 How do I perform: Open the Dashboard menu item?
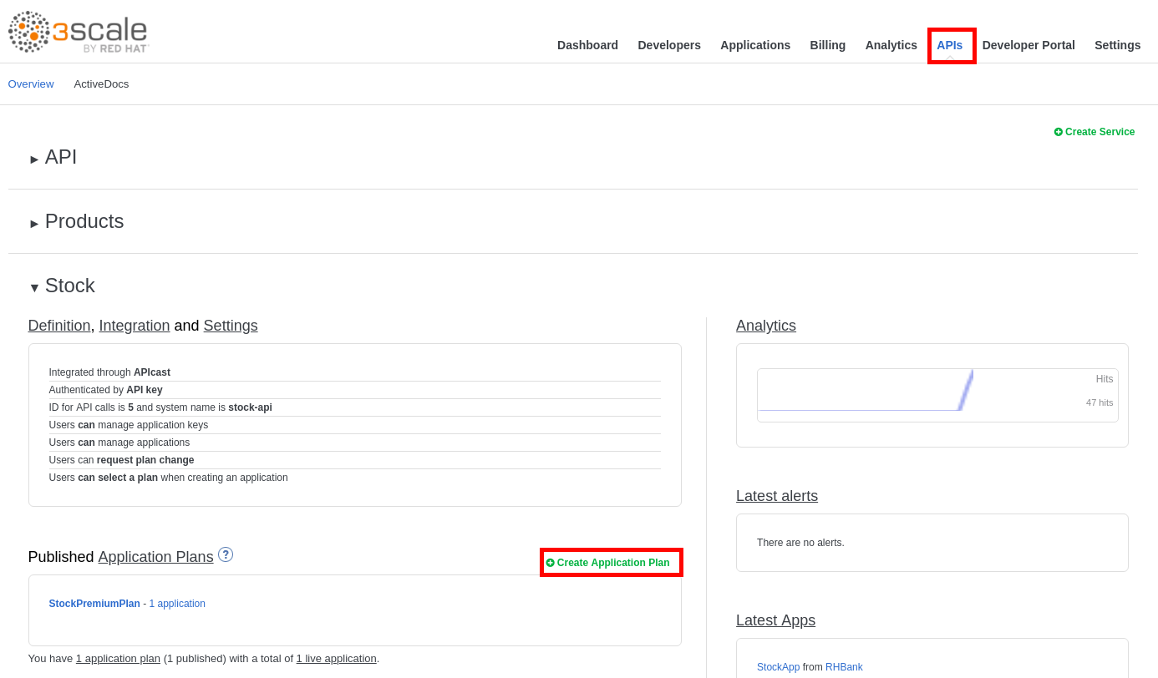(x=587, y=45)
